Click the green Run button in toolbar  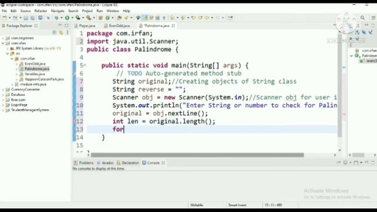tap(67, 18)
